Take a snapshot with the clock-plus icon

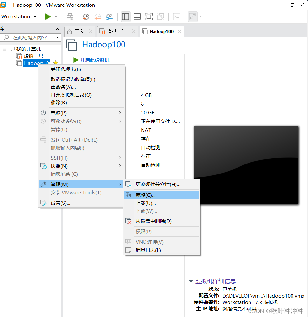coord(86,16)
